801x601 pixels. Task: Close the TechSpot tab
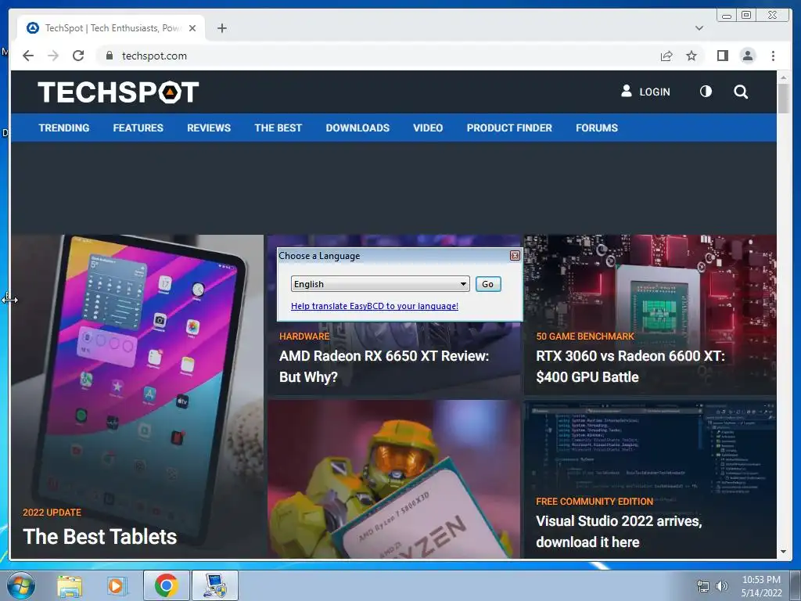[192, 28]
